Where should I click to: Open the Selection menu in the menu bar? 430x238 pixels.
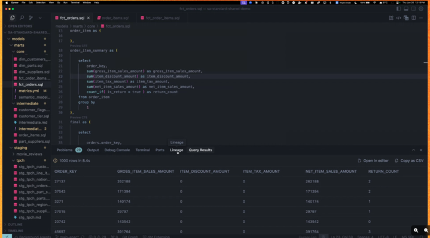[41, 2]
